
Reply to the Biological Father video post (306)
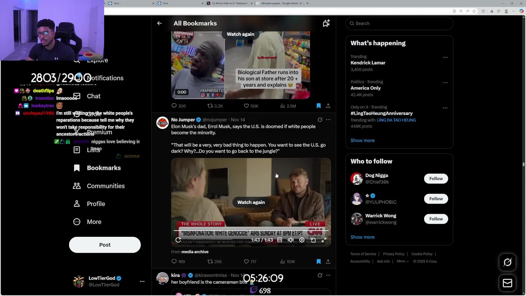[178, 106]
